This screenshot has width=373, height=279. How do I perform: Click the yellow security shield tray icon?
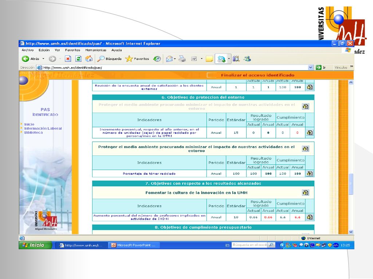(x=330, y=245)
